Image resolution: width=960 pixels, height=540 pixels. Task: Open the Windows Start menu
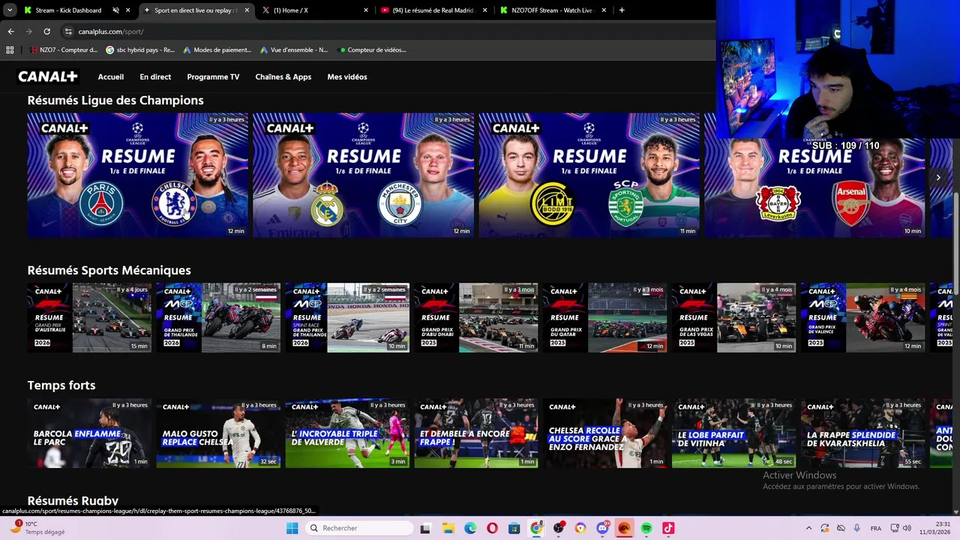tap(292, 528)
